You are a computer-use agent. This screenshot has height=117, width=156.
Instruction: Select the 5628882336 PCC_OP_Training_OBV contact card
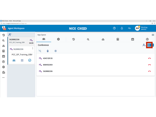pyautogui.click(x=21, y=41)
